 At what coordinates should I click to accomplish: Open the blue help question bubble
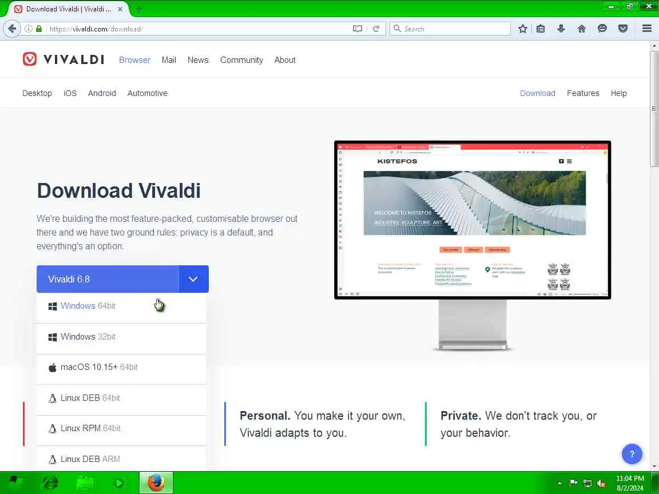(632, 454)
